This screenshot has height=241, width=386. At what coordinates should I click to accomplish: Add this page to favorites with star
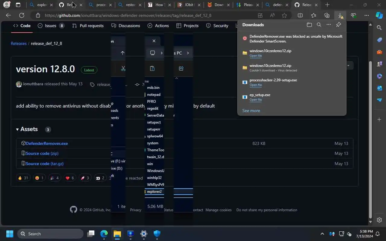pos(284,15)
